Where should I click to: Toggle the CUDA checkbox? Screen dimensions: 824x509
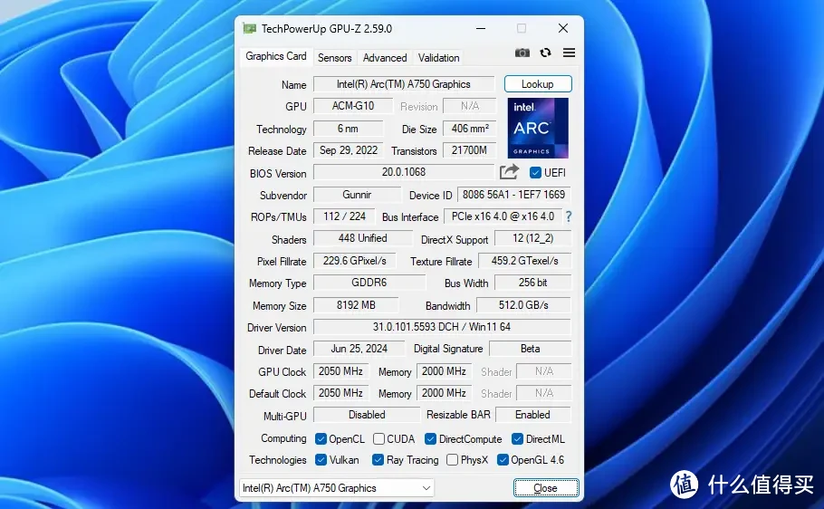pyautogui.click(x=378, y=438)
